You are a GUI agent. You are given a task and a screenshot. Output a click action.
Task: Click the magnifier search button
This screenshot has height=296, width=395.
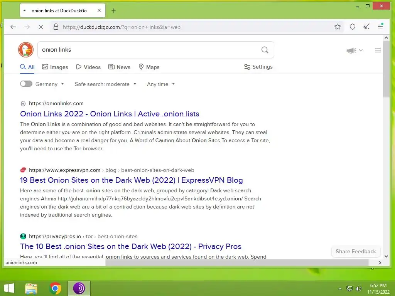(265, 50)
